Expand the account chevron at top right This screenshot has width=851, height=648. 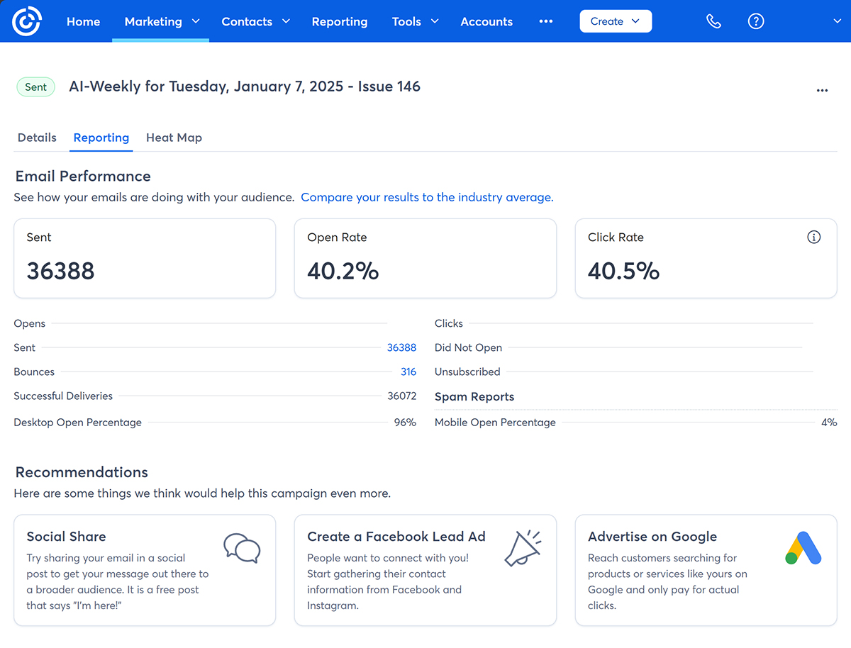[837, 21]
